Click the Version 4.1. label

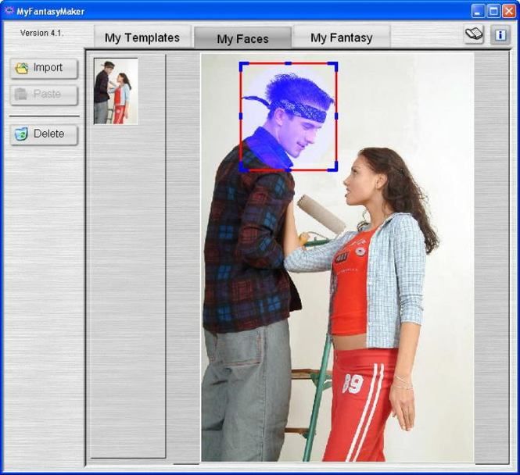[41, 33]
